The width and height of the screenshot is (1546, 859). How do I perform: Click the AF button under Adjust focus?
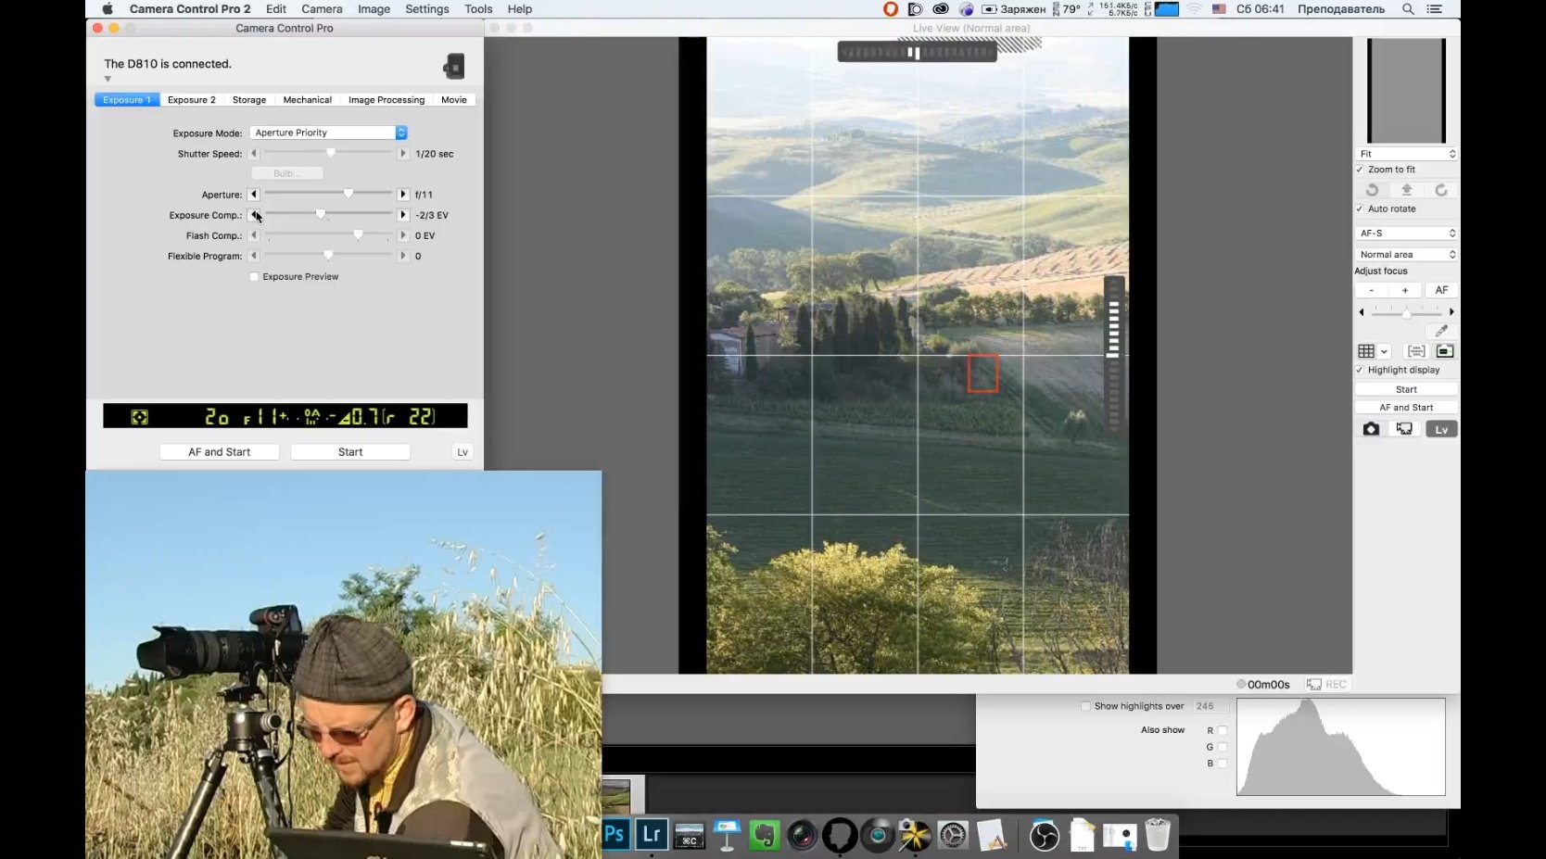1441,290
